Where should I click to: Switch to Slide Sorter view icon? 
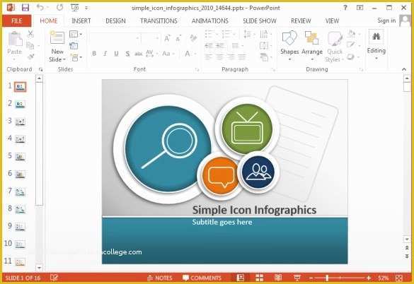point(260,278)
